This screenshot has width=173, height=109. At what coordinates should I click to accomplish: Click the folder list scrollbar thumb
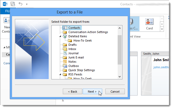tap(120, 50)
